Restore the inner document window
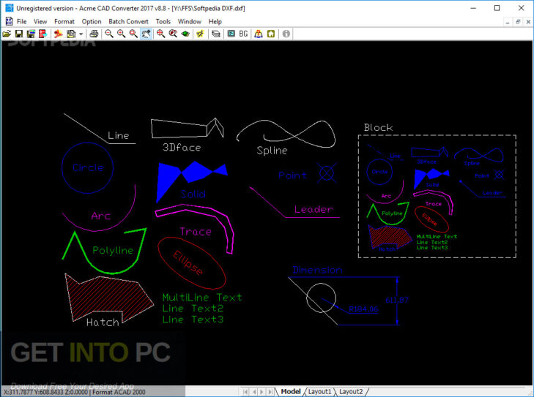 coord(518,22)
